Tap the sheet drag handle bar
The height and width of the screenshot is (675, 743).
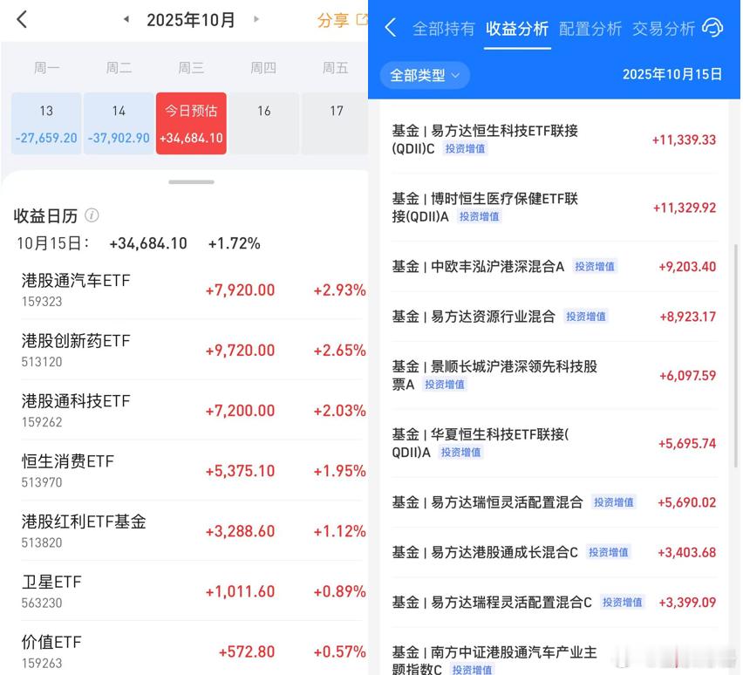click(x=192, y=182)
